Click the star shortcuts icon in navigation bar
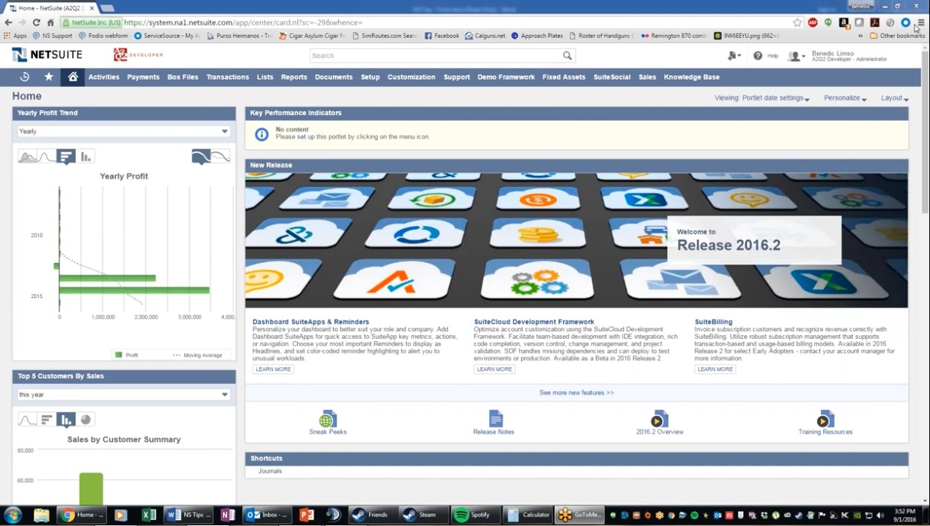 [47, 77]
